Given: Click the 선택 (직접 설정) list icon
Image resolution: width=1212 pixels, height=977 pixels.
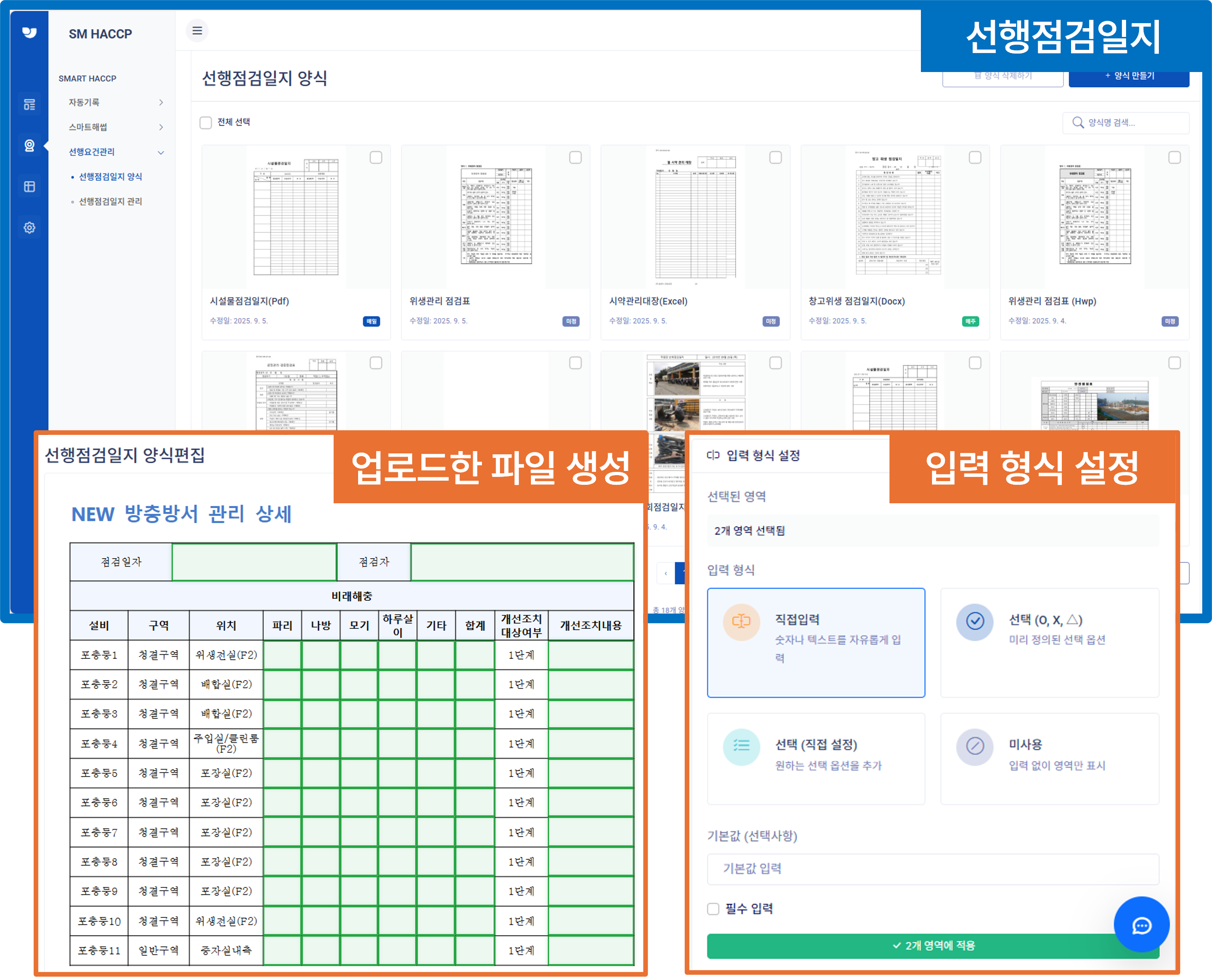Looking at the screenshot, I should click(741, 746).
